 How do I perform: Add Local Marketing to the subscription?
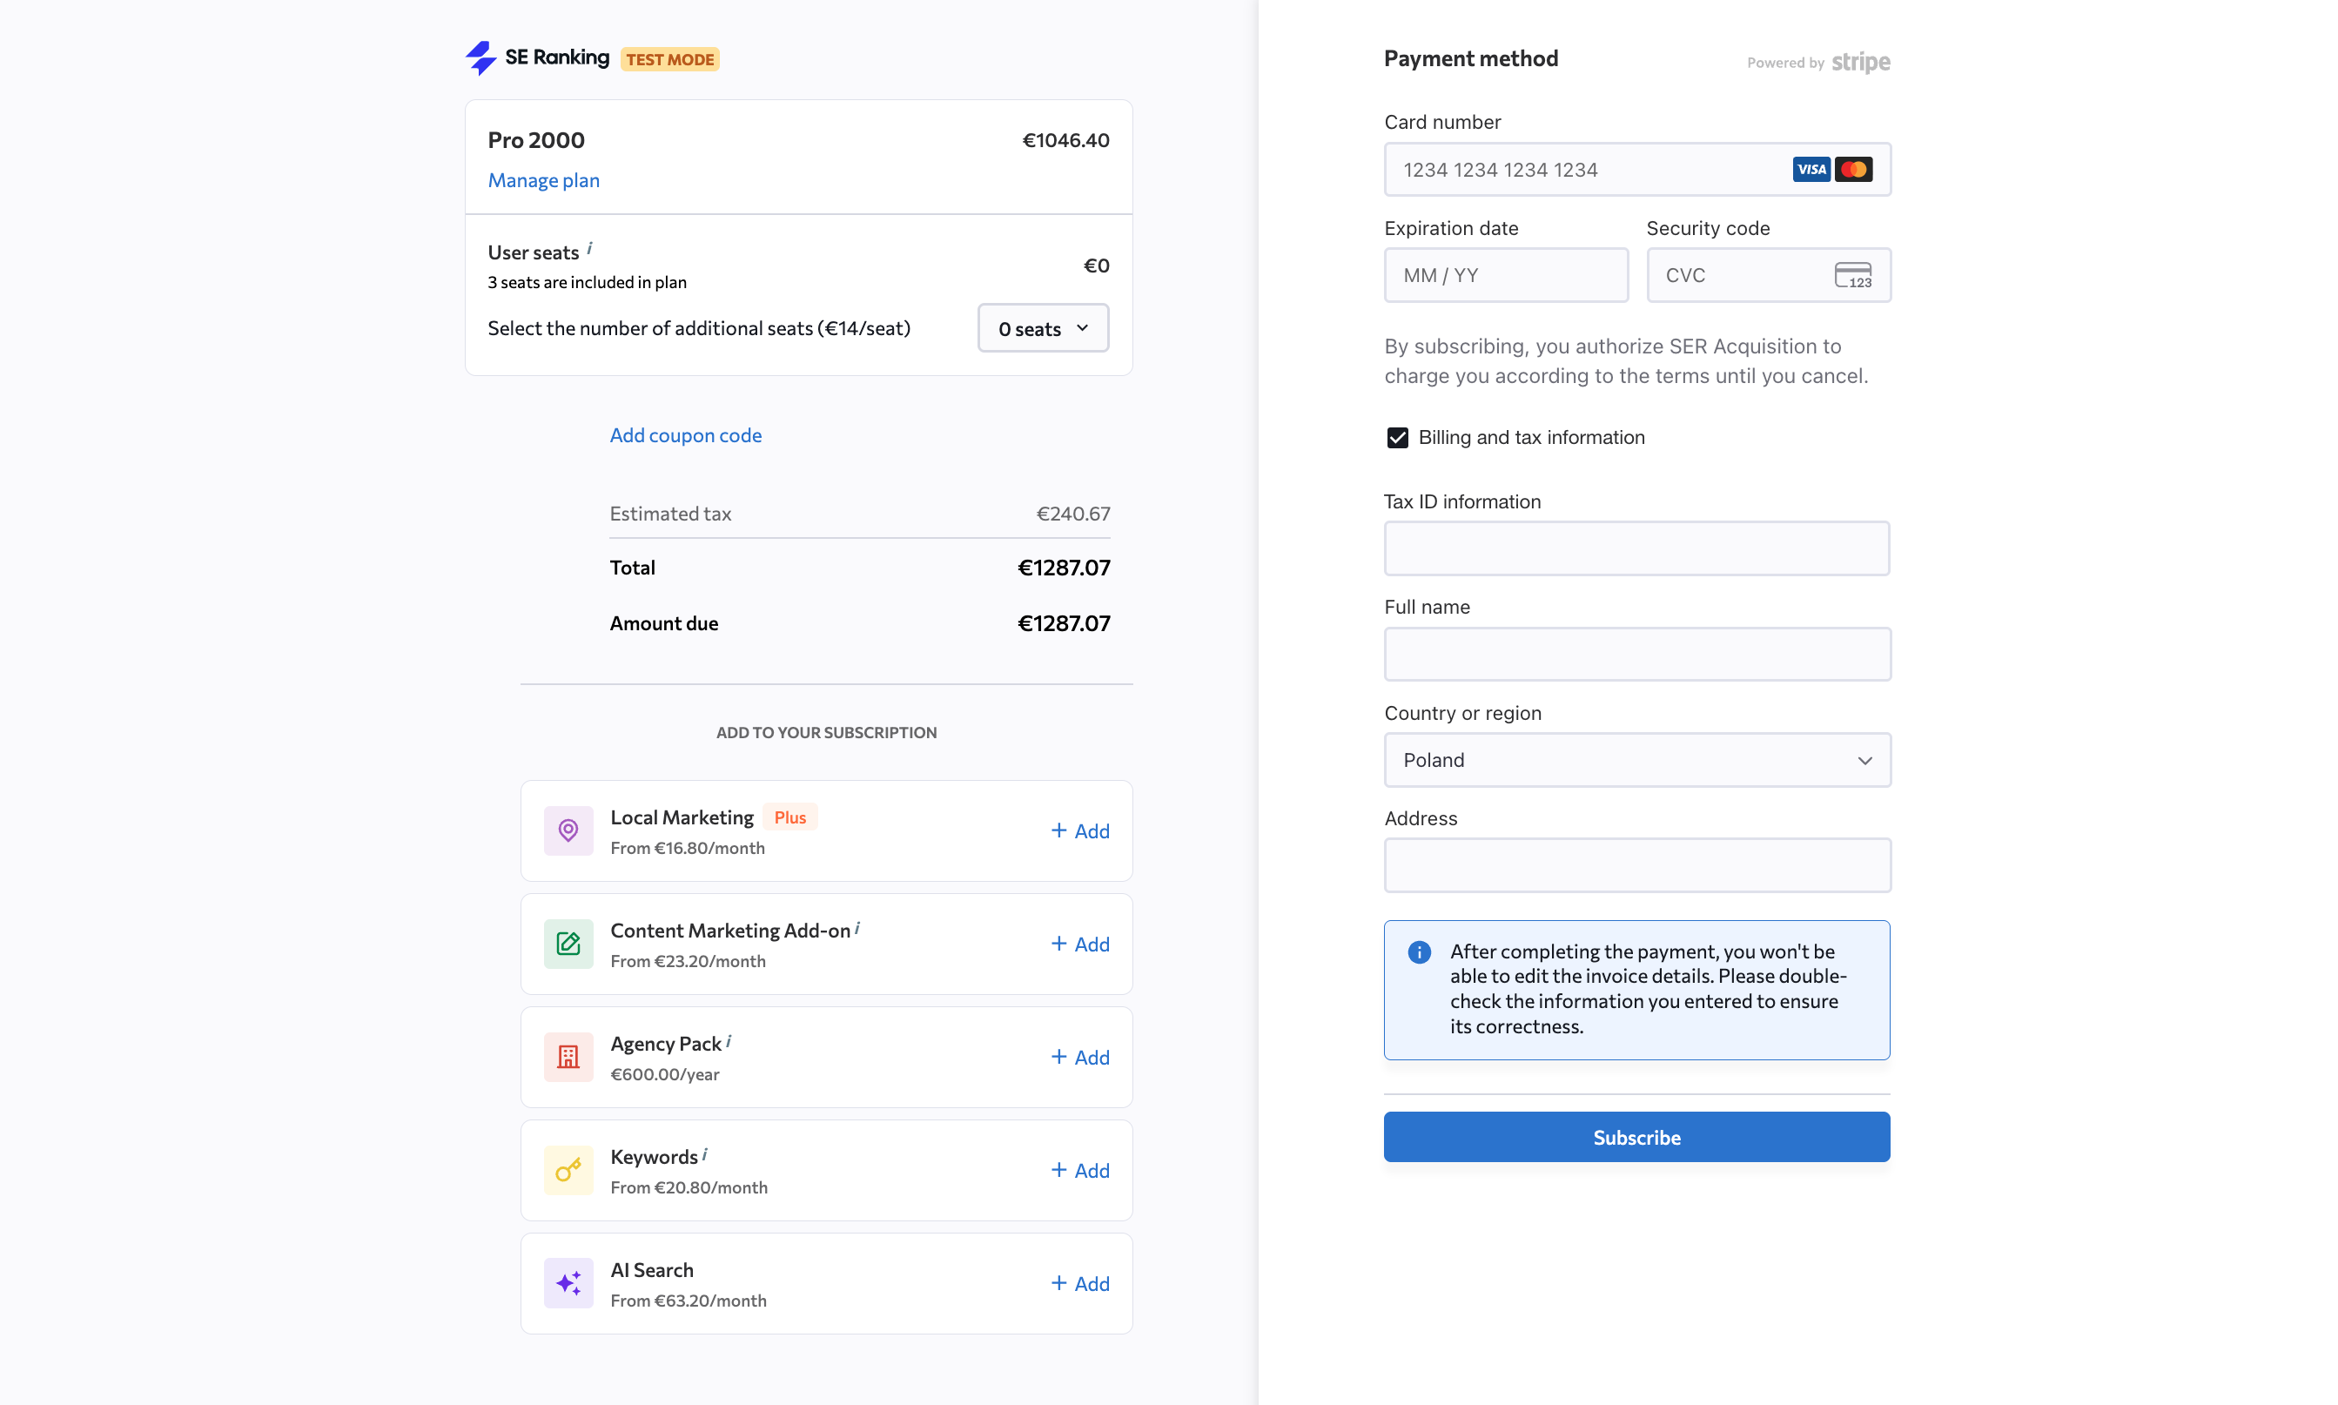tap(1080, 830)
